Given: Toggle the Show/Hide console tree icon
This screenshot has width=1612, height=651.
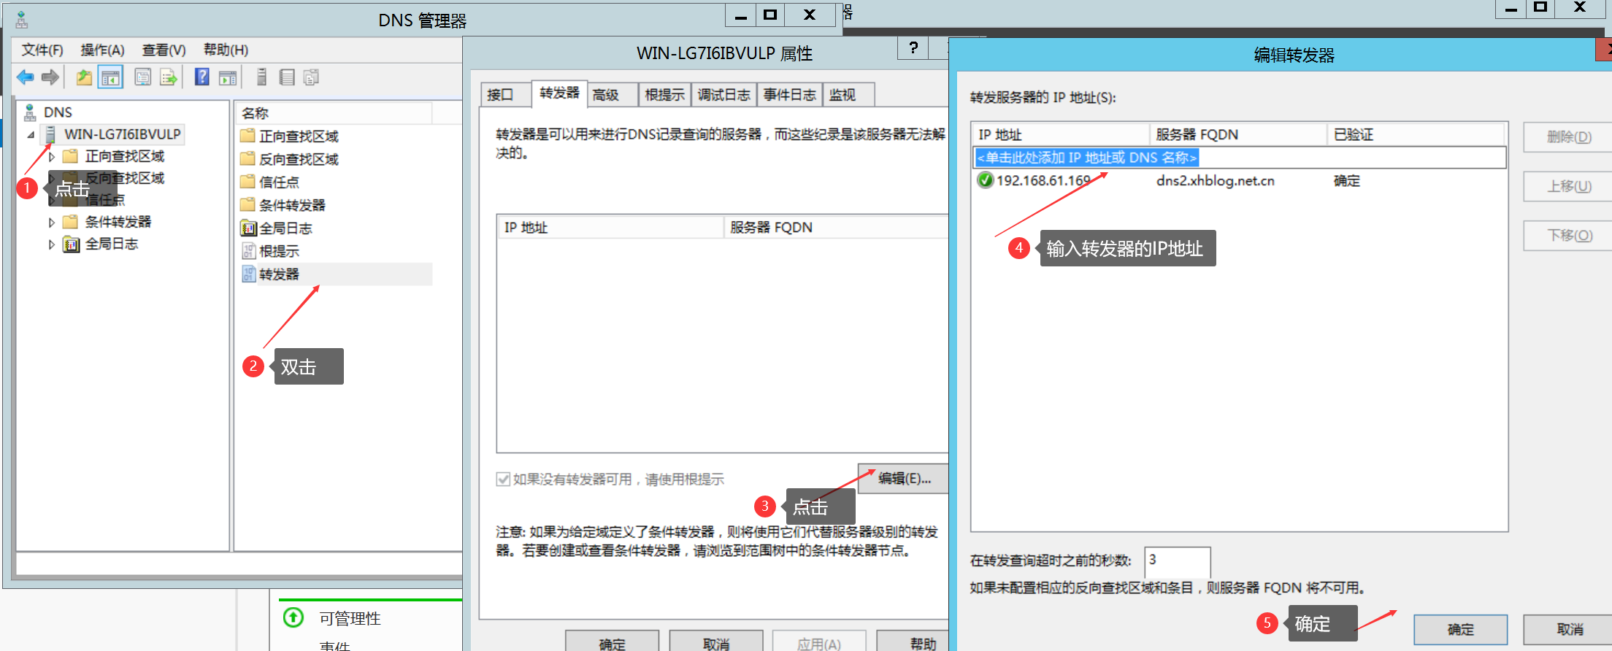Looking at the screenshot, I should [x=111, y=77].
